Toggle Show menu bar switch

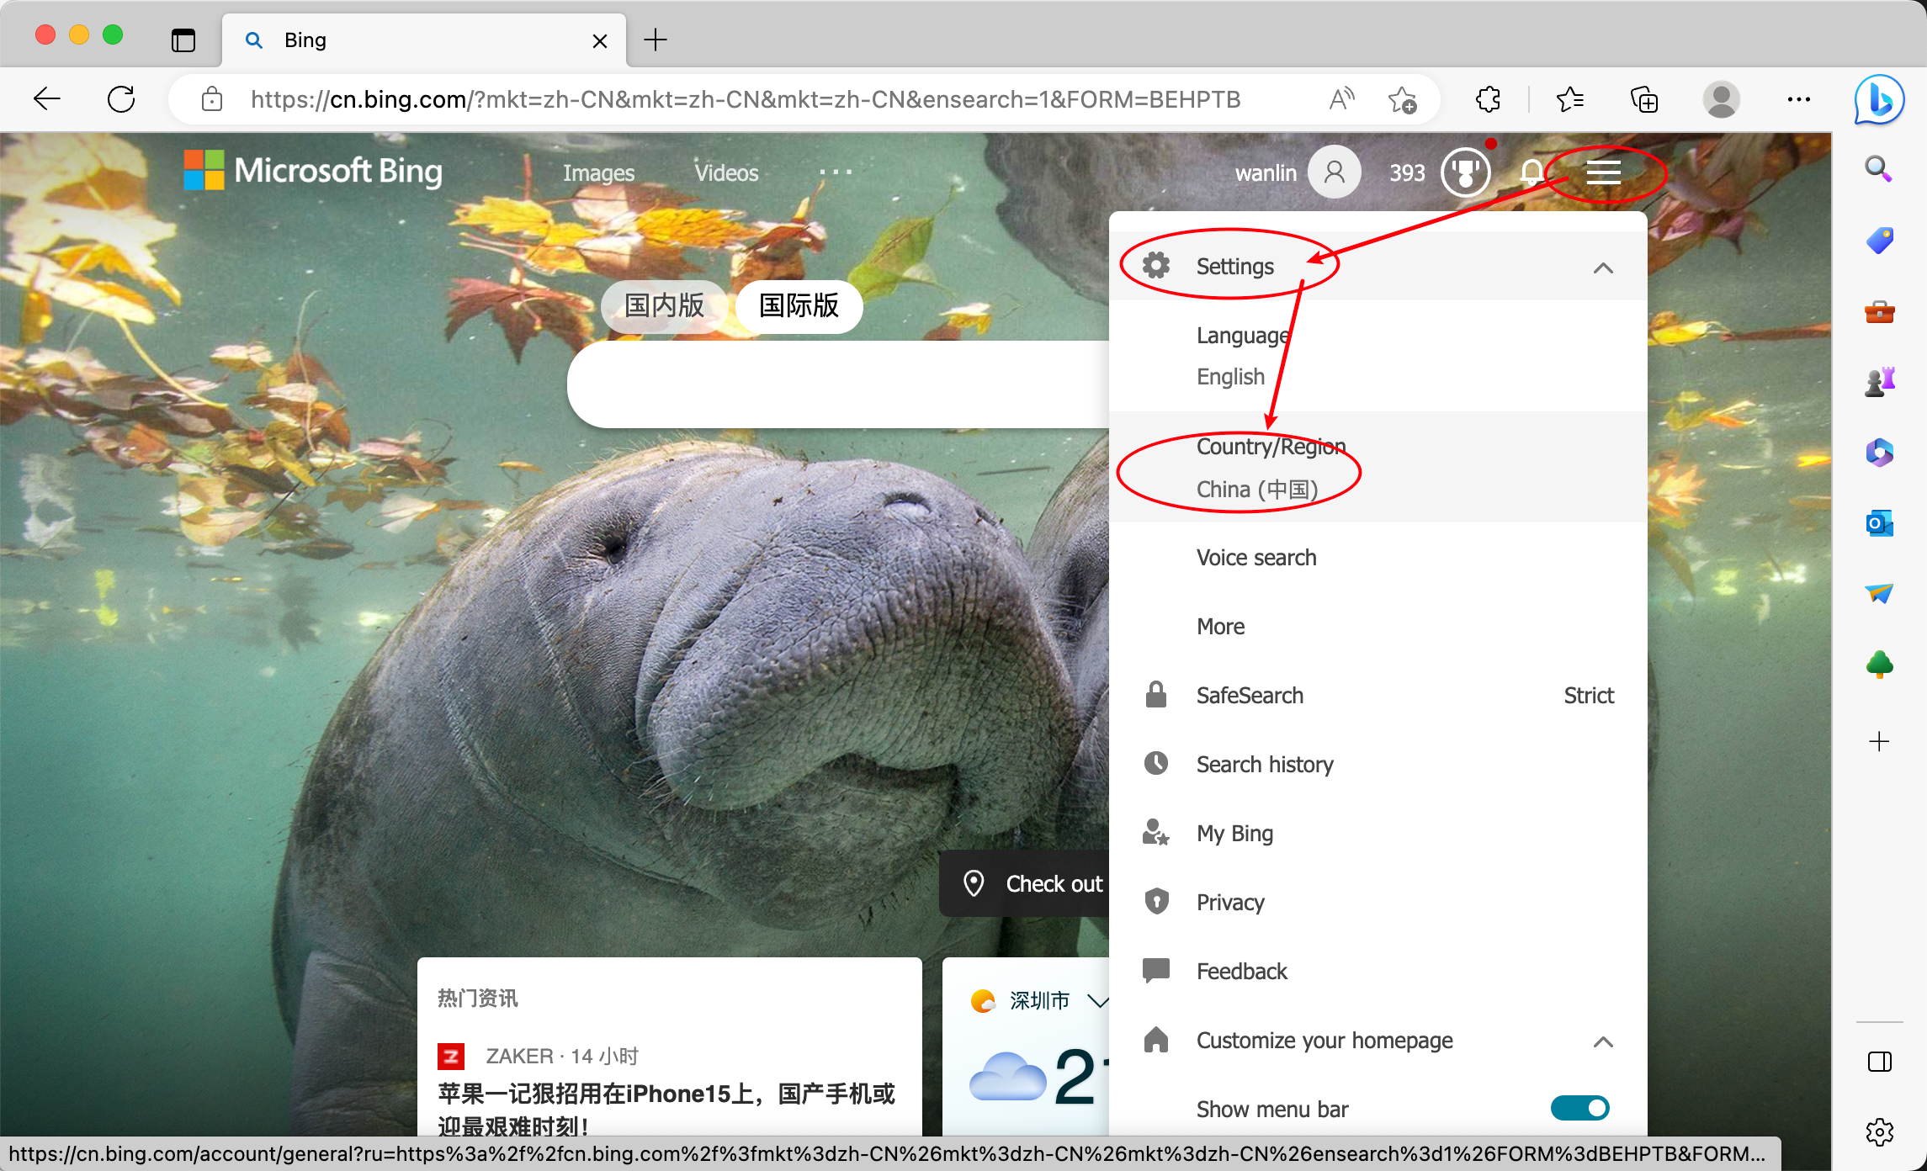tap(1579, 1109)
